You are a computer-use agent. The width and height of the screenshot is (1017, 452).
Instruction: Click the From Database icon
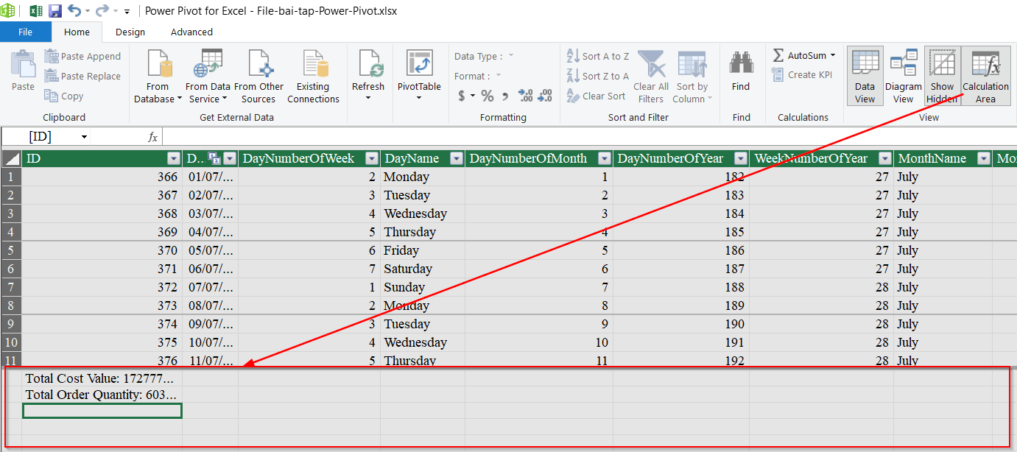[x=158, y=65]
